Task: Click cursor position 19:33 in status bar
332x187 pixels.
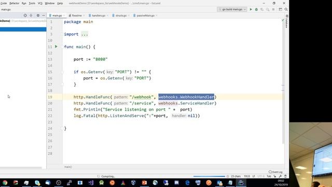Action: [x=247, y=176]
